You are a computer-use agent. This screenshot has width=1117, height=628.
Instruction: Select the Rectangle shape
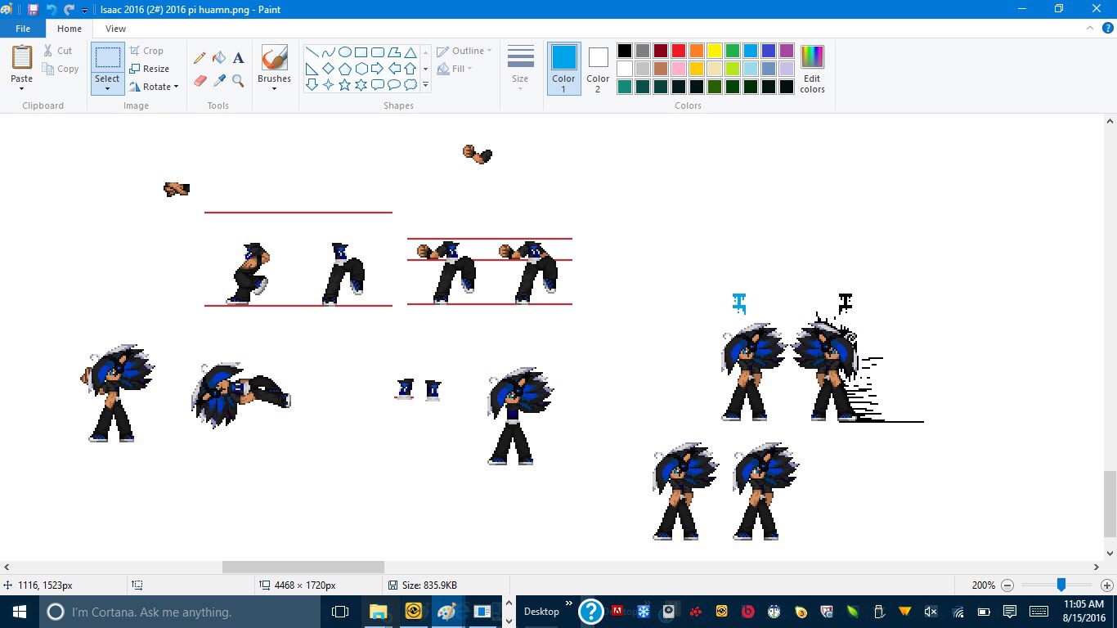click(x=361, y=52)
